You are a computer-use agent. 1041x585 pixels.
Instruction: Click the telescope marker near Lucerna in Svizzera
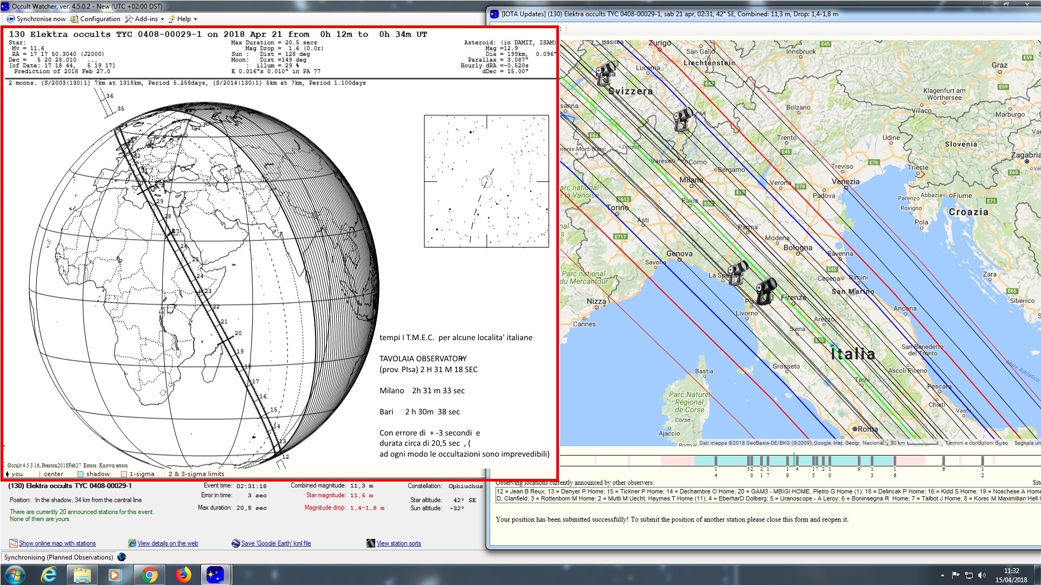point(605,73)
